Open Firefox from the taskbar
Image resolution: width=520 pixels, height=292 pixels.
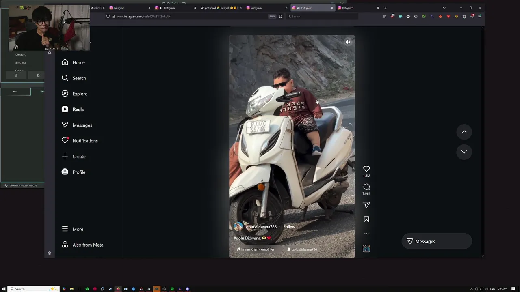(x=118, y=289)
